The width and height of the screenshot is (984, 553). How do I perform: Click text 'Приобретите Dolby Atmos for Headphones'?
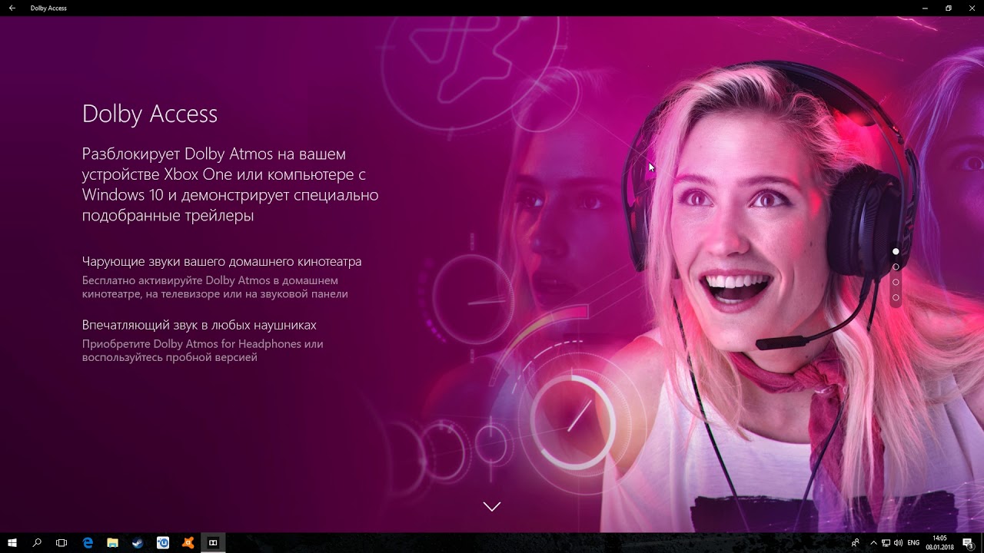tap(202, 350)
